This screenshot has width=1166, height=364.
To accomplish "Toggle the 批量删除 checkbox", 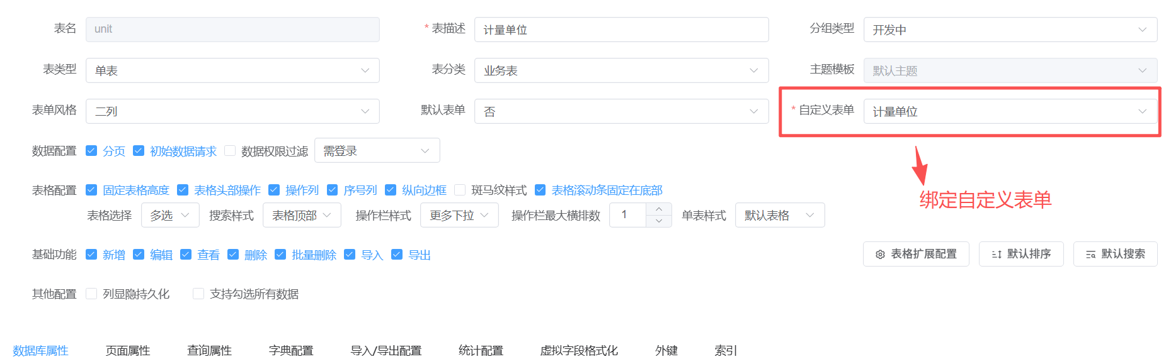I will coord(280,255).
